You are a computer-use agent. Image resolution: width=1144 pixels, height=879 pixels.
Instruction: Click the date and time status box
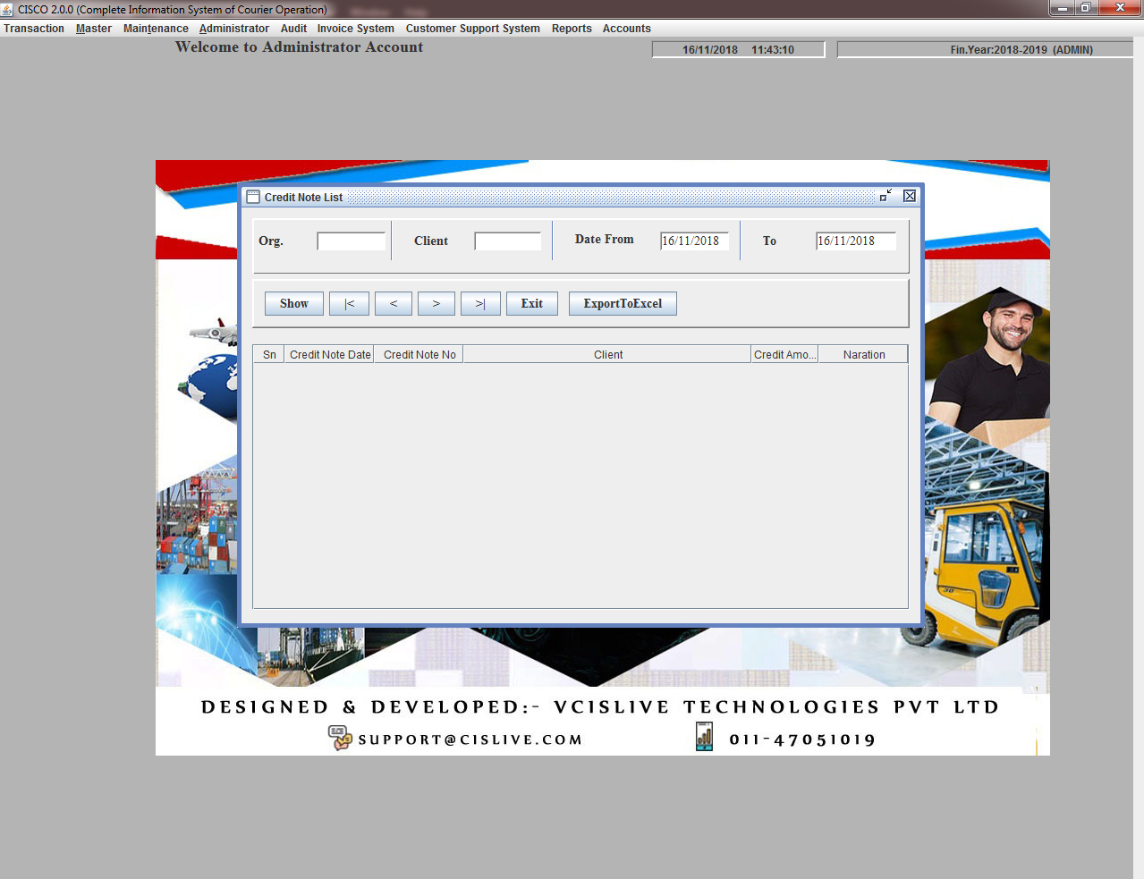point(738,50)
